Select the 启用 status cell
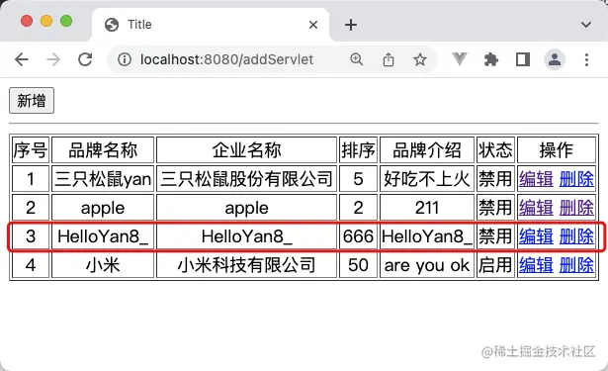This screenshot has height=371, width=608. coord(495,265)
